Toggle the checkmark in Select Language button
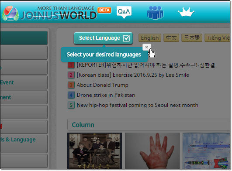This screenshot has height=171, width=232. coord(127,38)
